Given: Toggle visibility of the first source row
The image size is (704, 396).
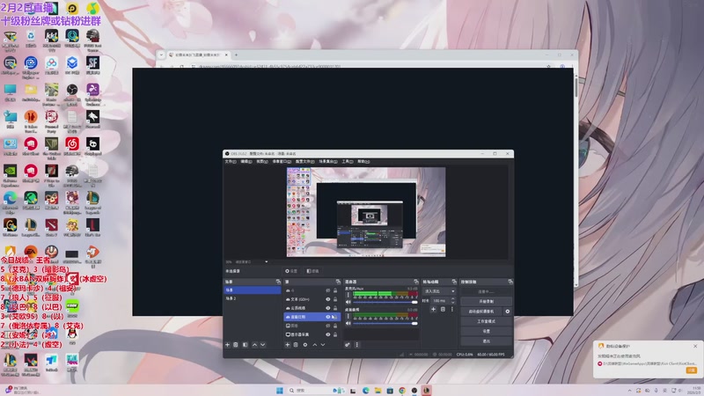Looking at the screenshot, I should (x=327, y=290).
